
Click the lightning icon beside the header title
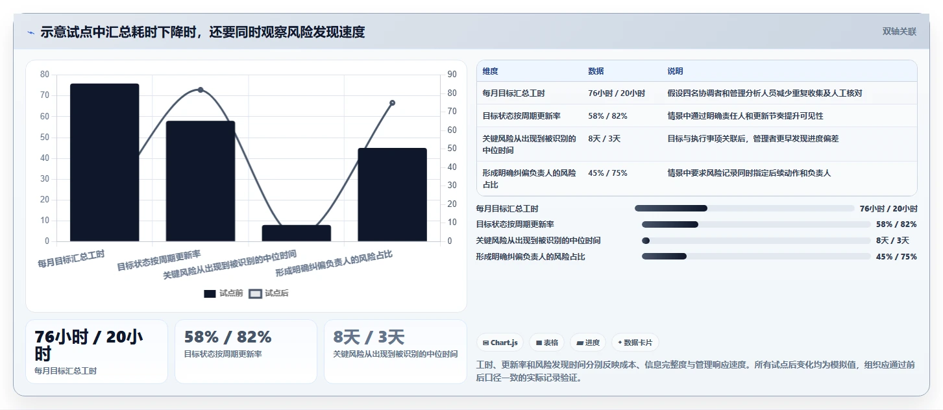(31, 32)
